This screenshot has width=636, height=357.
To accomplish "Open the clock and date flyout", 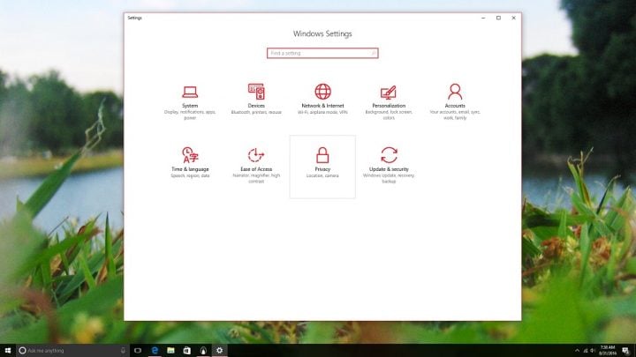I will (608, 350).
